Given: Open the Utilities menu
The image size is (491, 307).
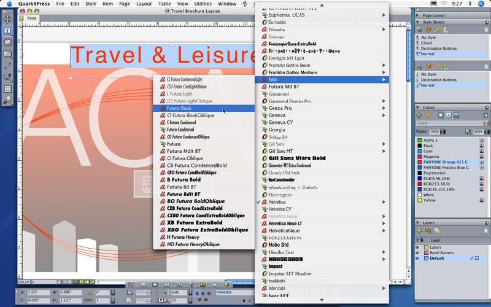Looking at the screenshot, I should tap(203, 4).
